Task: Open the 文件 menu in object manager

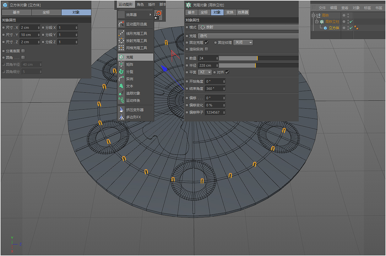Action: click(322, 8)
